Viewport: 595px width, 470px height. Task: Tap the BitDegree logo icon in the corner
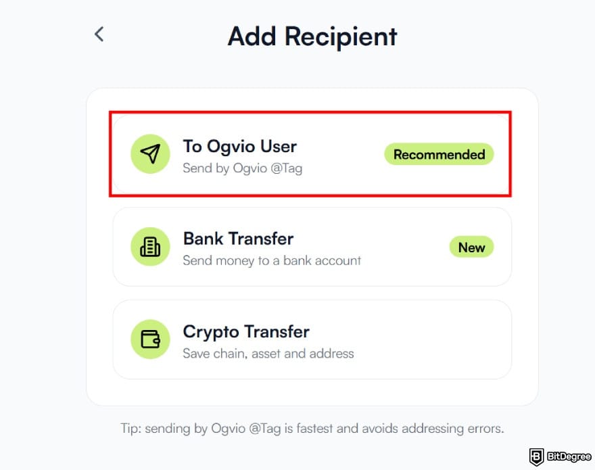[x=536, y=456]
